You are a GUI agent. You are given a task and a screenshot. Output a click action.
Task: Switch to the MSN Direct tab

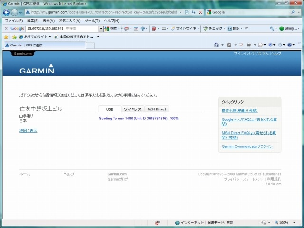(x=157, y=109)
